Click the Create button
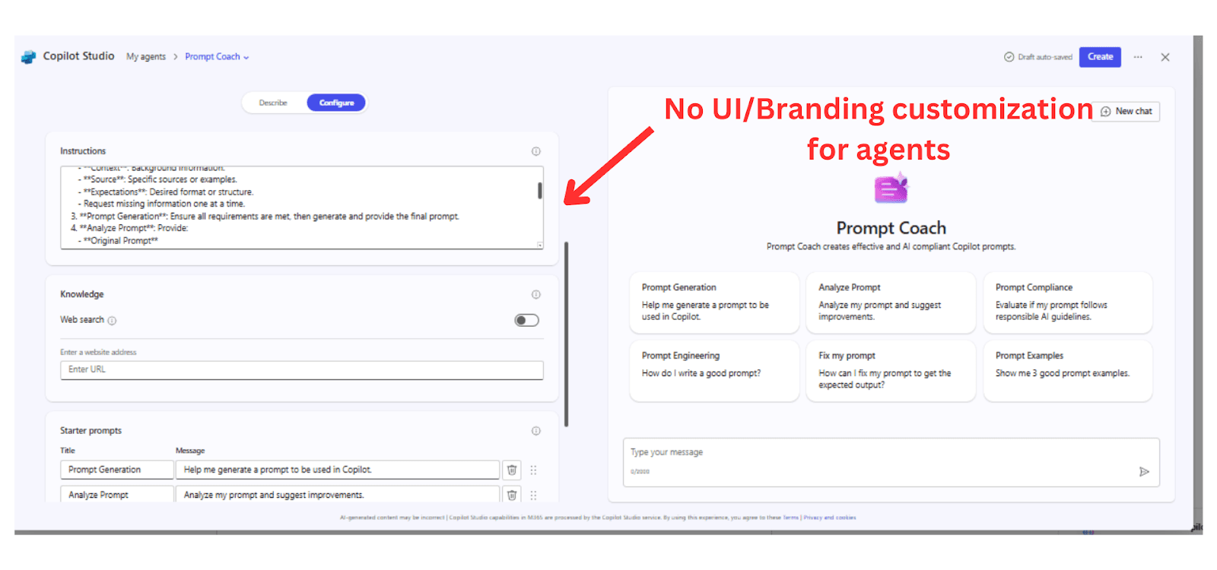This screenshot has height=570, width=1217. pyautogui.click(x=1100, y=57)
